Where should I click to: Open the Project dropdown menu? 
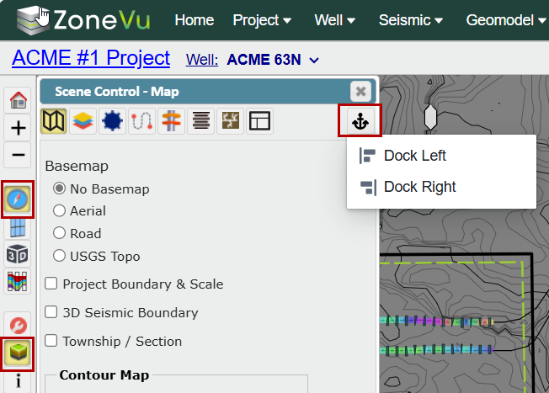[262, 20]
